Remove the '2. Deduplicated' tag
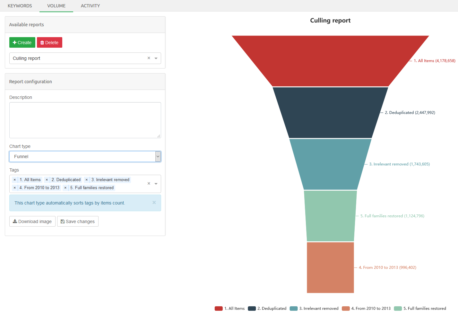Screen dimensions: 458x313 pyautogui.click(x=47, y=180)
